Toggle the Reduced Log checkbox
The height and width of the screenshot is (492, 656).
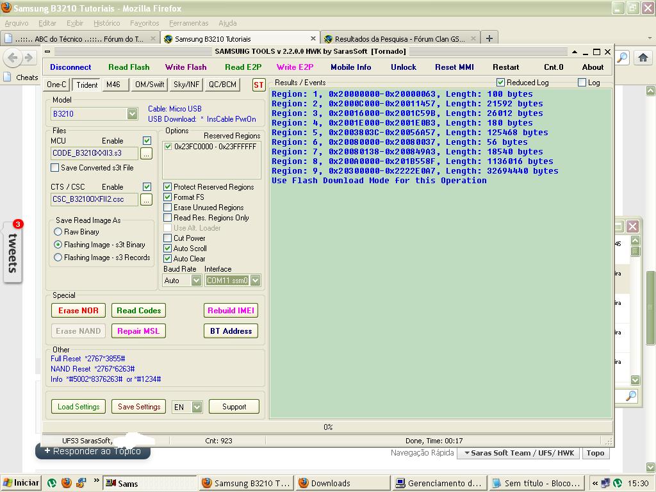[500, 83]
